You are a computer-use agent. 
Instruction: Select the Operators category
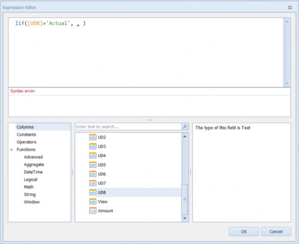[x=26, y=142]
